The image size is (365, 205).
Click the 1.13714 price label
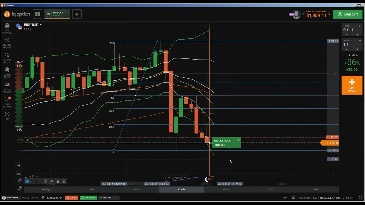(x=333, y=159)
